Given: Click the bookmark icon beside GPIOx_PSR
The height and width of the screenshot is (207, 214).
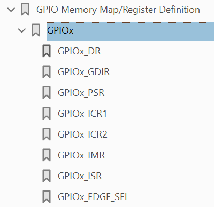Looking at the screenshot, I should click(x=47, y=93).
